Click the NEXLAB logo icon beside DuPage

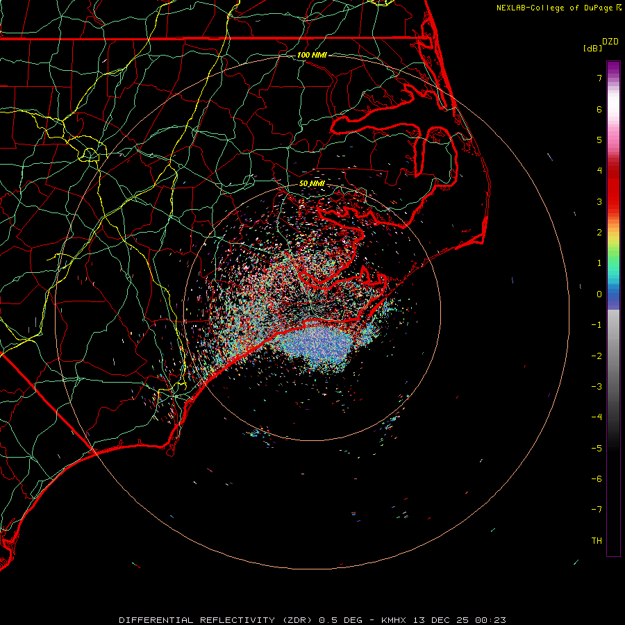(619, 8)
